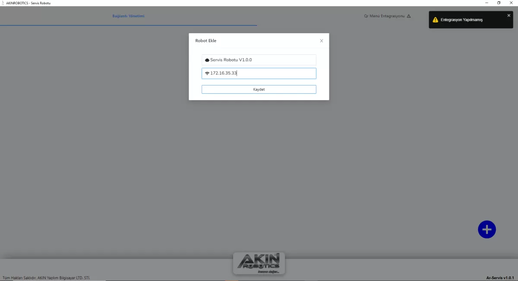Click the Robot Ekle dialog title
Screen dimensions: 518x281
pyautogui.click(x=206, y=41)
